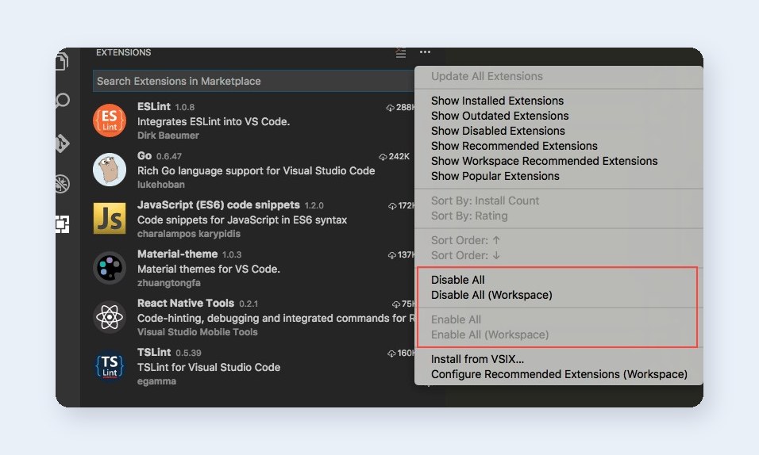Choose Show Popular Extensions

pyautogui.click(x=495, y=176)
